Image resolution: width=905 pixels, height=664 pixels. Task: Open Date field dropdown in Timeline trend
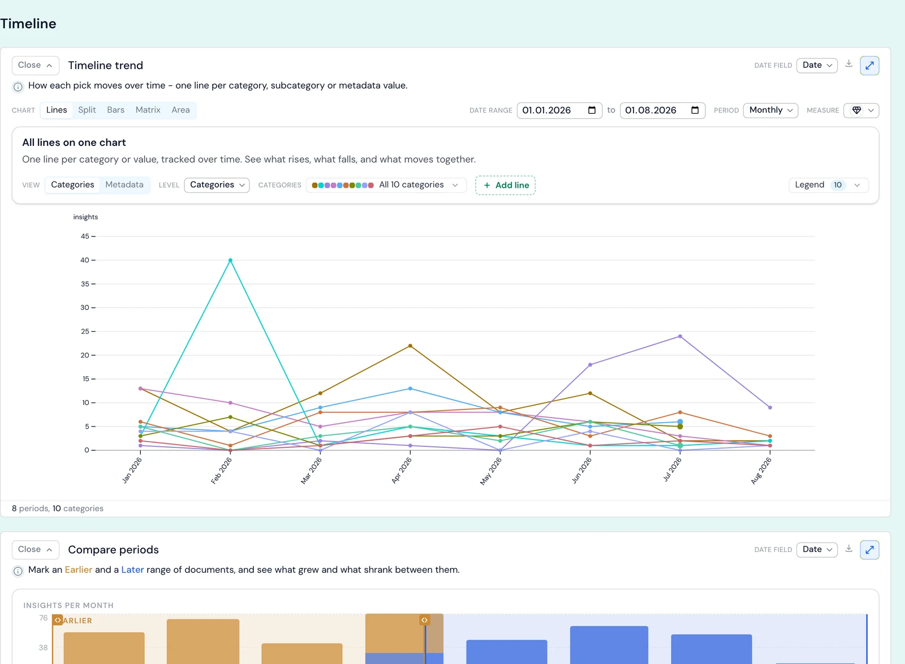pos(817,66)
